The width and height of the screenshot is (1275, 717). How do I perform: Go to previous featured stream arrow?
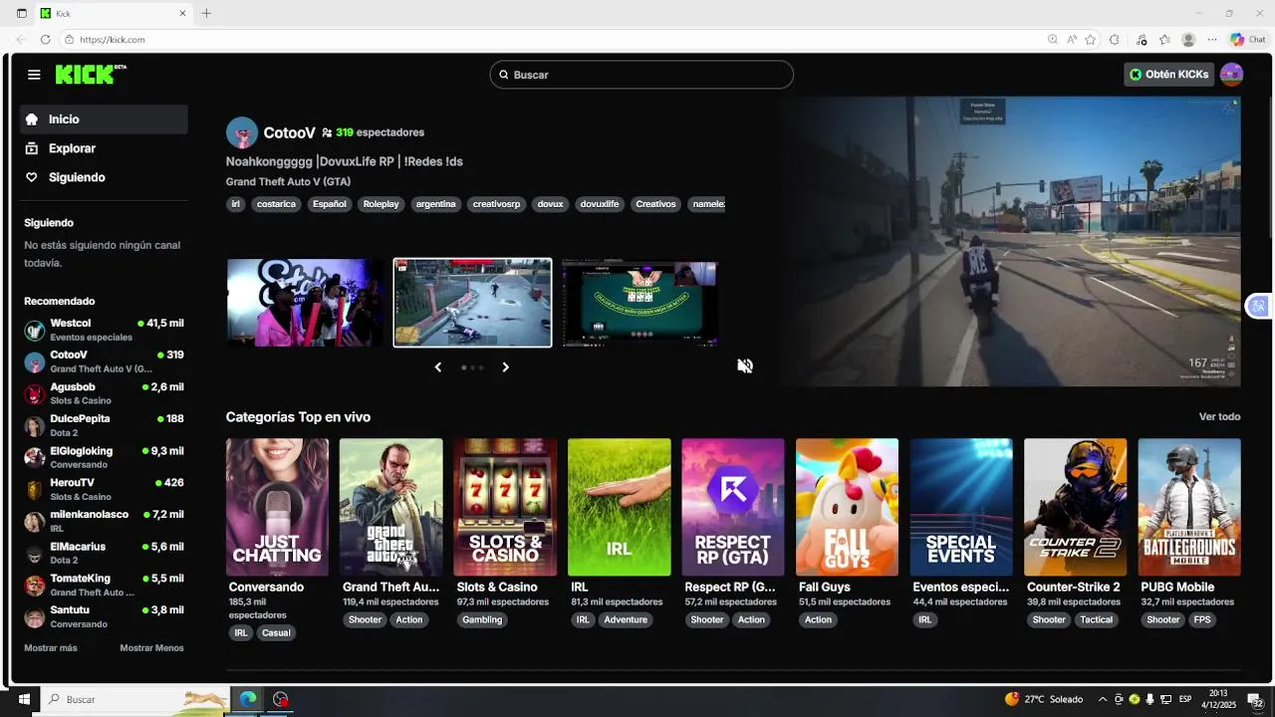(437, 367)
